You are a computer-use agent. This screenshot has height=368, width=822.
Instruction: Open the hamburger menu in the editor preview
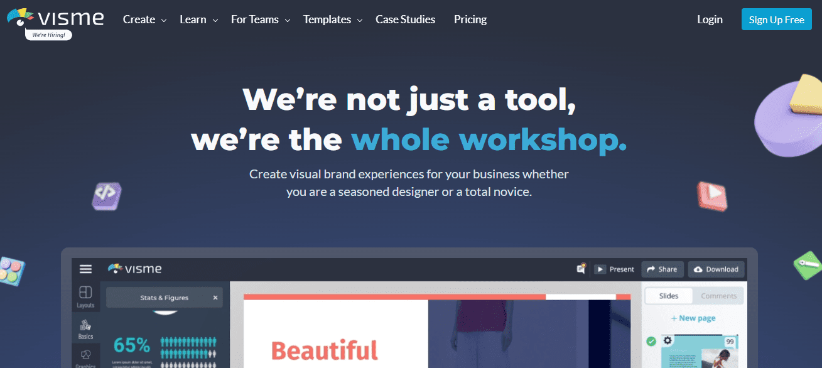[x=86, y=269]
